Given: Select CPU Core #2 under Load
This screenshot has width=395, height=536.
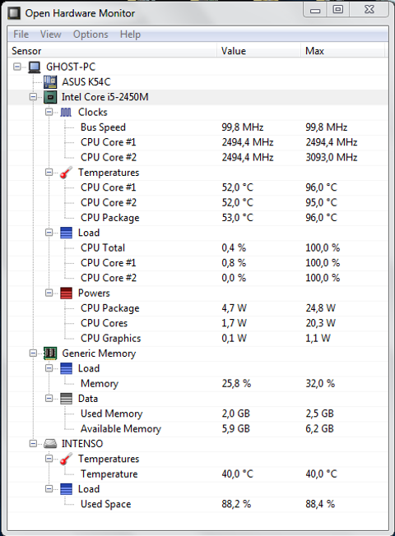Looking at the screenshot, I should click(197, 278).
